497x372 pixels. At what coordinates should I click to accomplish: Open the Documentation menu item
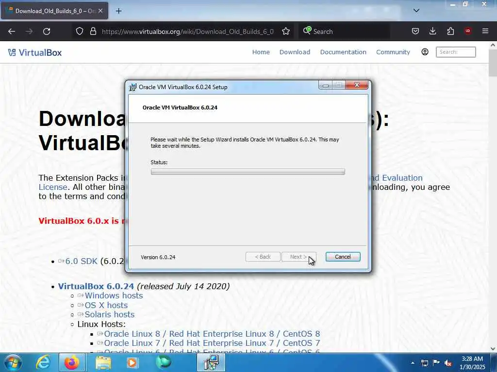tap(343, 52)
